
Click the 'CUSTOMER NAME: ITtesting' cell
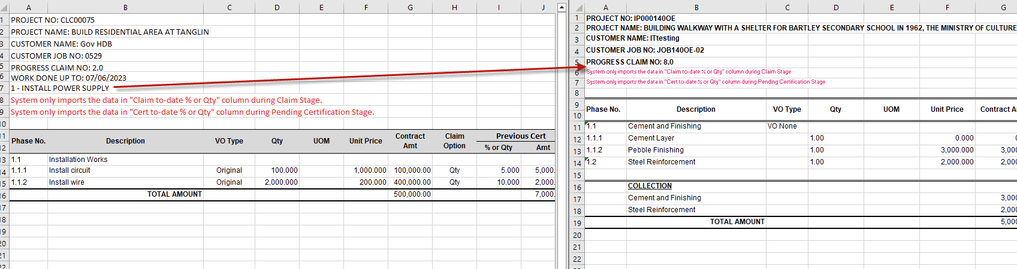point(633,38)
